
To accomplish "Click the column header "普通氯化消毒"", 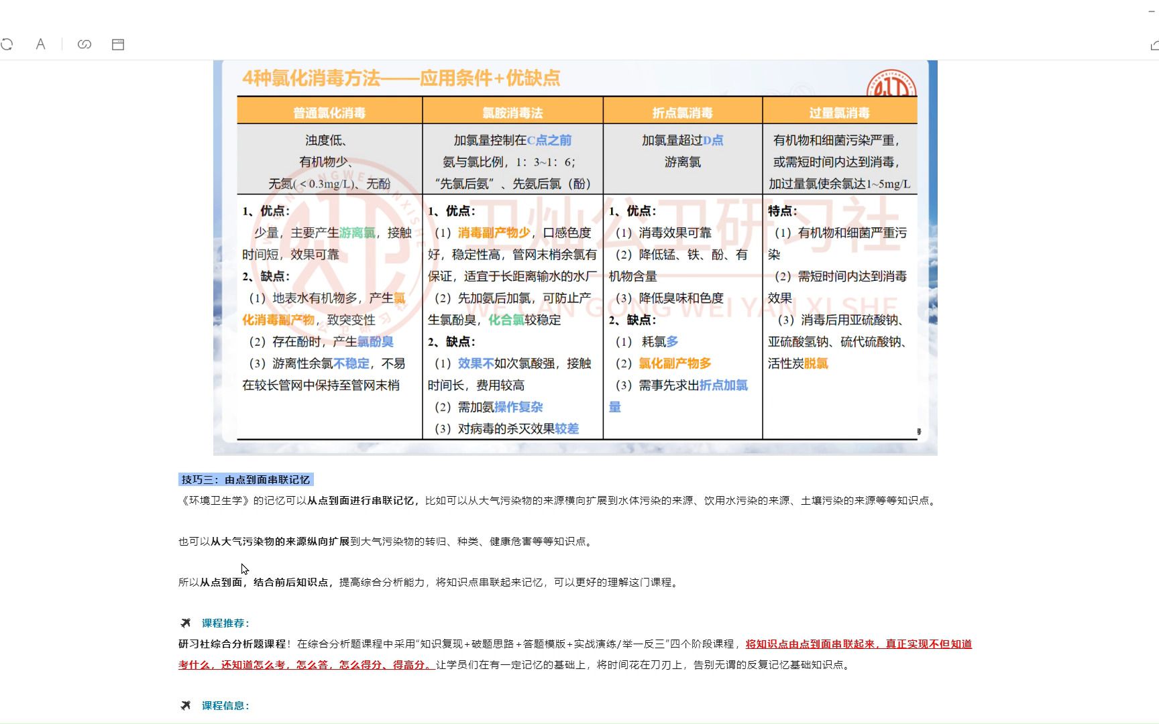I will (x=329, y=113).
